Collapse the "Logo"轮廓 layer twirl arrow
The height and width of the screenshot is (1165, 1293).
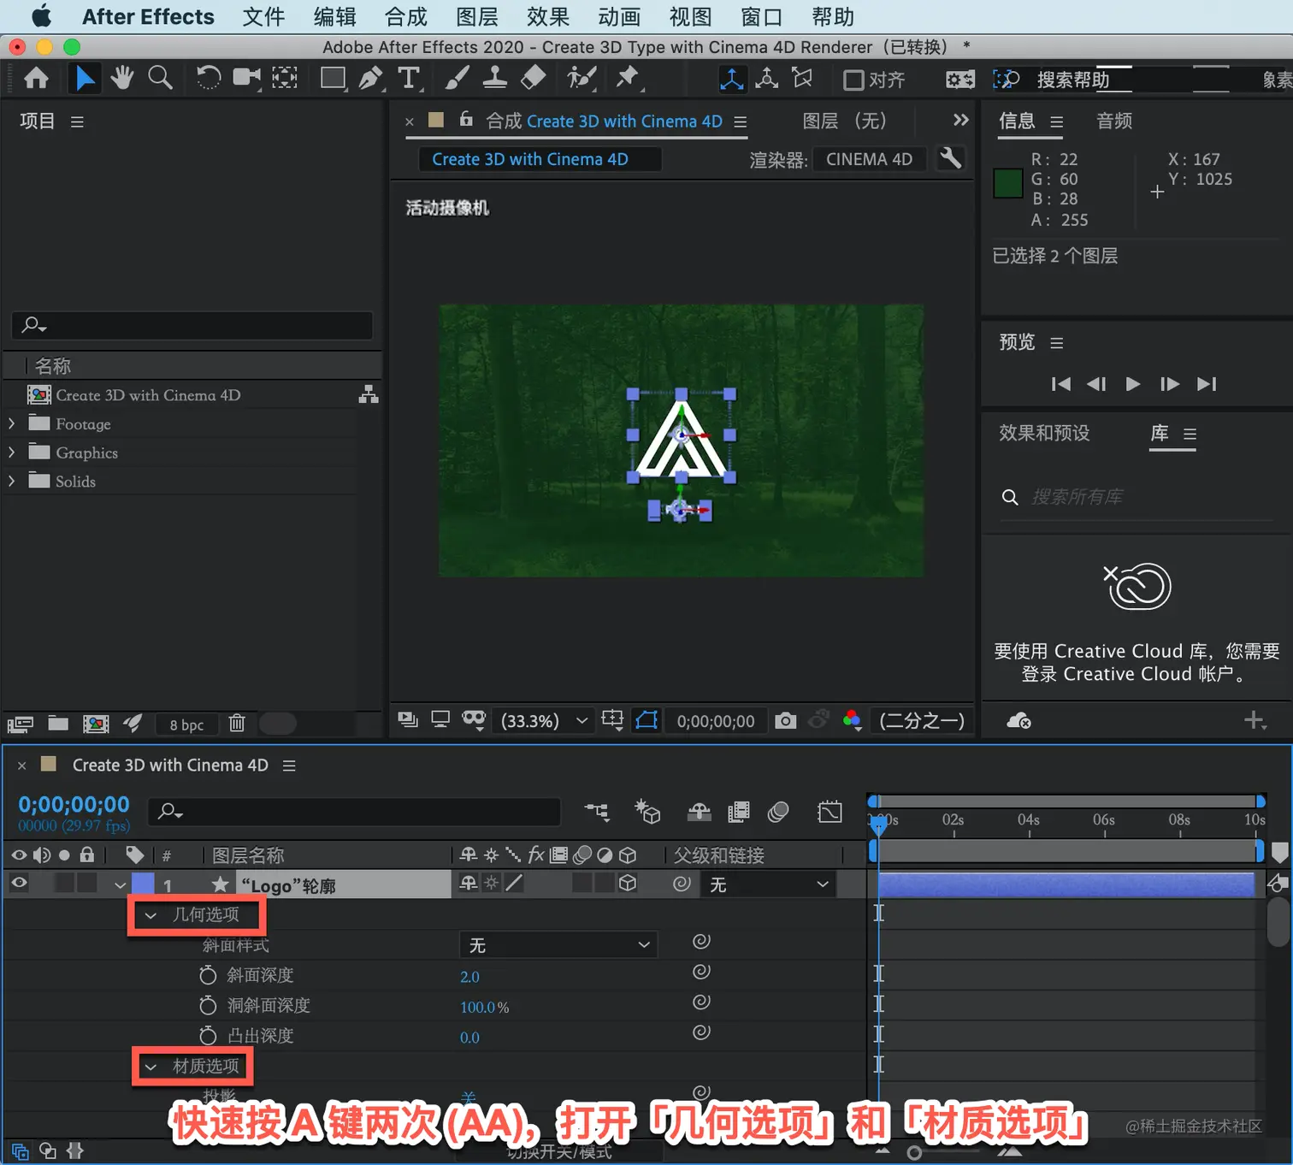(120, 884)
